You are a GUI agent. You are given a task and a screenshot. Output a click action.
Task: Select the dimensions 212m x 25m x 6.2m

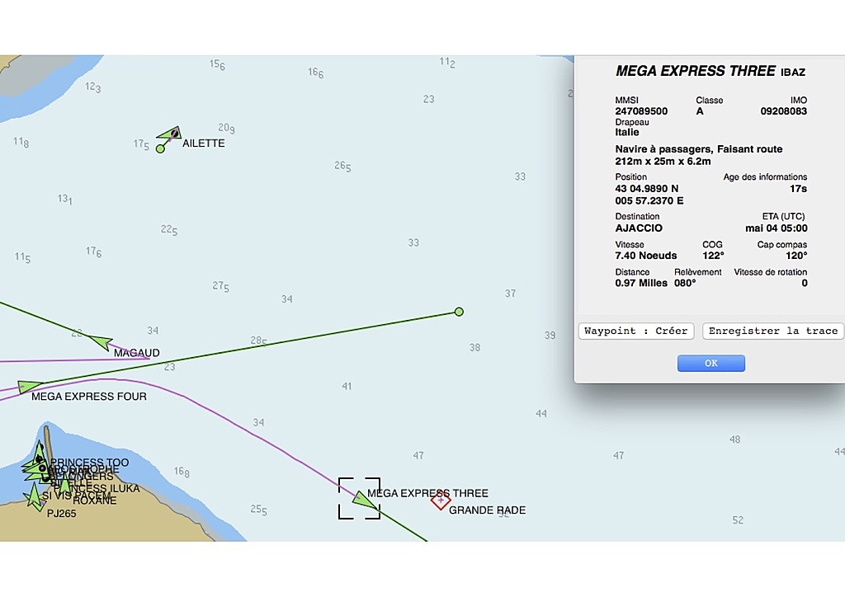pos(663,162)
